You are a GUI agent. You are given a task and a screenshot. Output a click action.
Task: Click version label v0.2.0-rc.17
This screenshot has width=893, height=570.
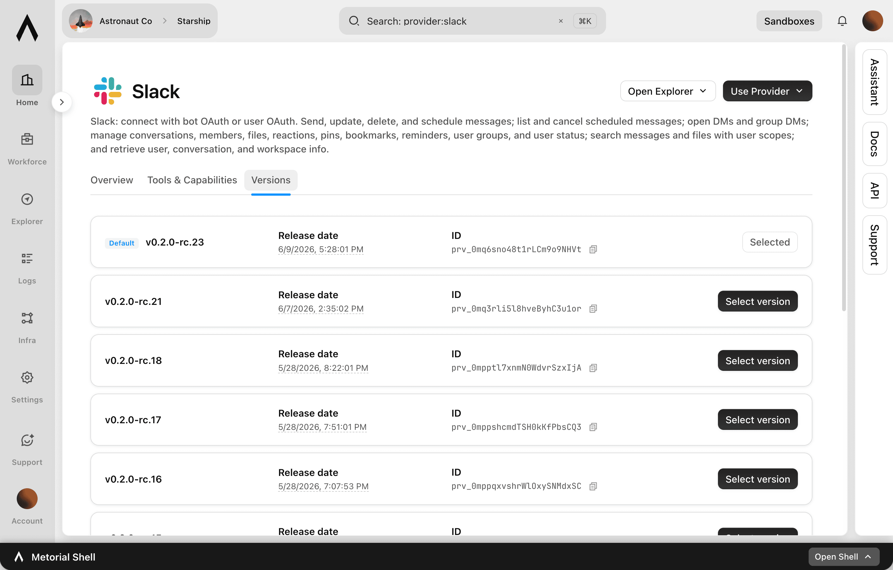tap(133, 420)
